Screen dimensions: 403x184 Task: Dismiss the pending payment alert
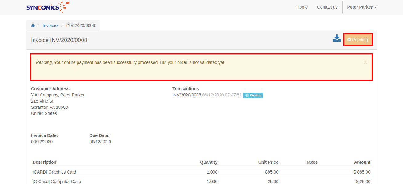click(365, 62)
